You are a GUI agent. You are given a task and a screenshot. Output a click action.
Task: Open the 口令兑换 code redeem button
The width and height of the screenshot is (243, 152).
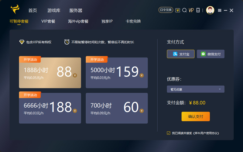click(166, 10)
